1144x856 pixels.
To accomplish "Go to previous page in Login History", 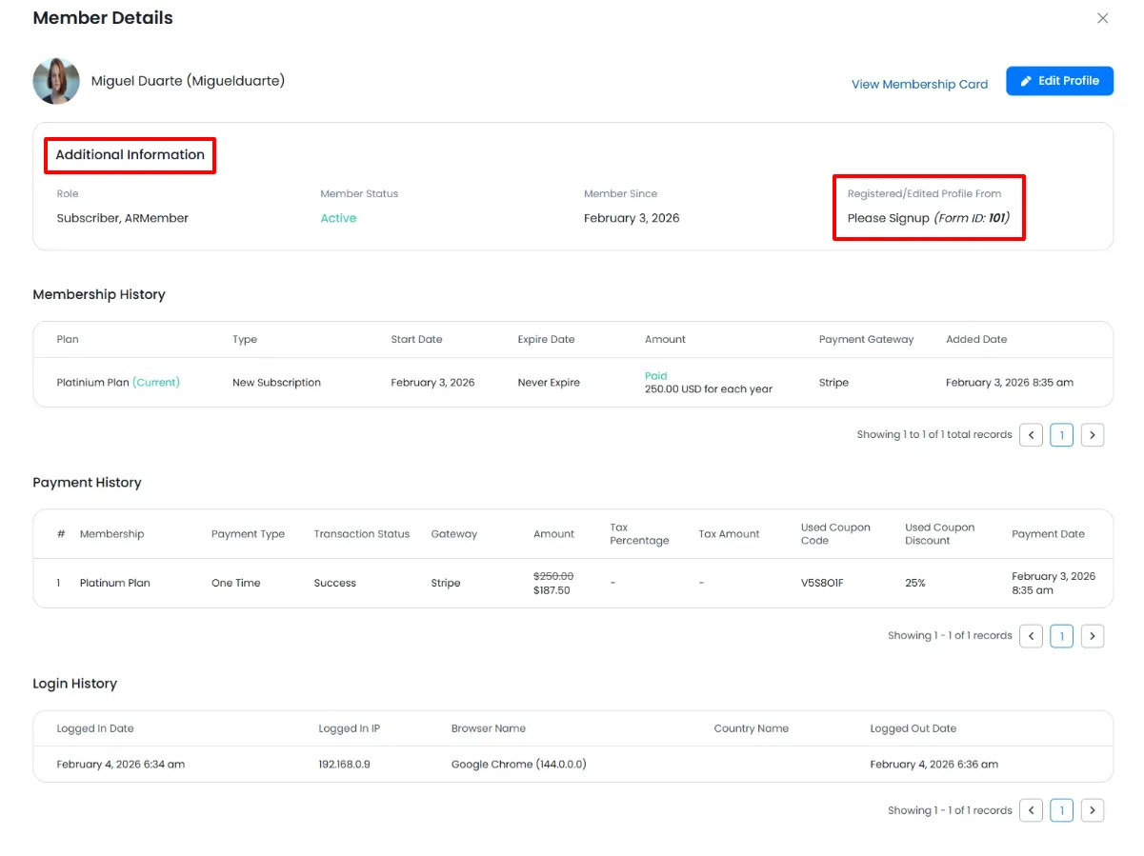I will tap(1031, 810).
